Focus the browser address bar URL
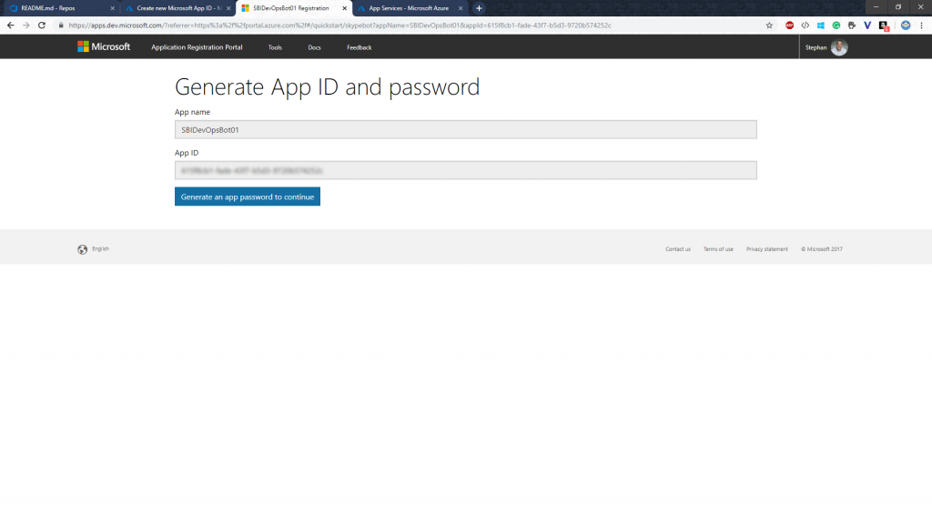 [x=340, y=25]
